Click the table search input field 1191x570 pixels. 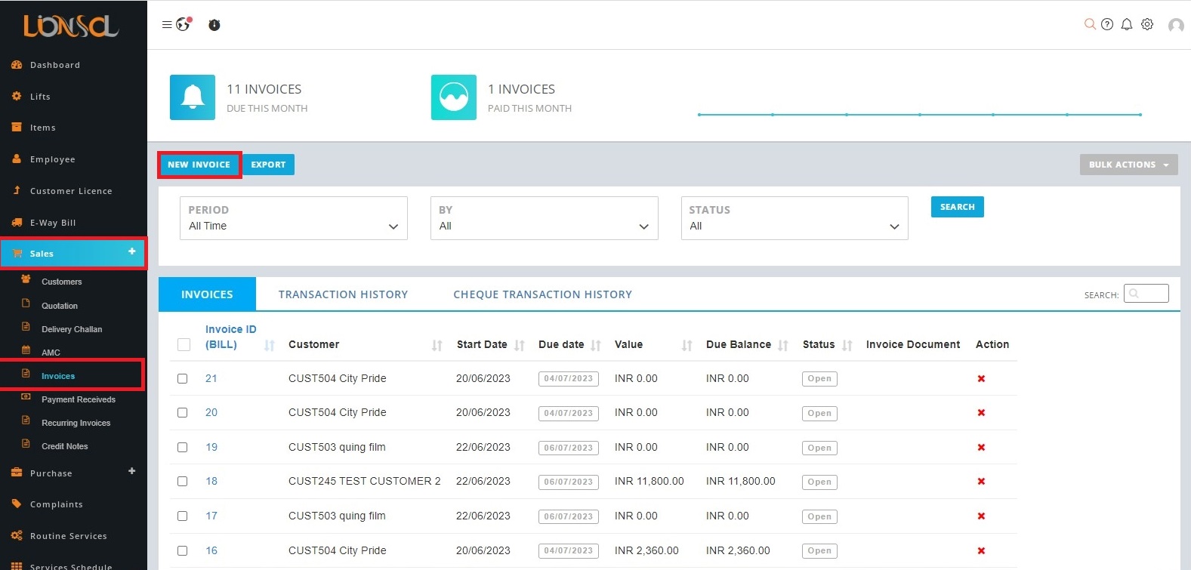(1146, 294)
